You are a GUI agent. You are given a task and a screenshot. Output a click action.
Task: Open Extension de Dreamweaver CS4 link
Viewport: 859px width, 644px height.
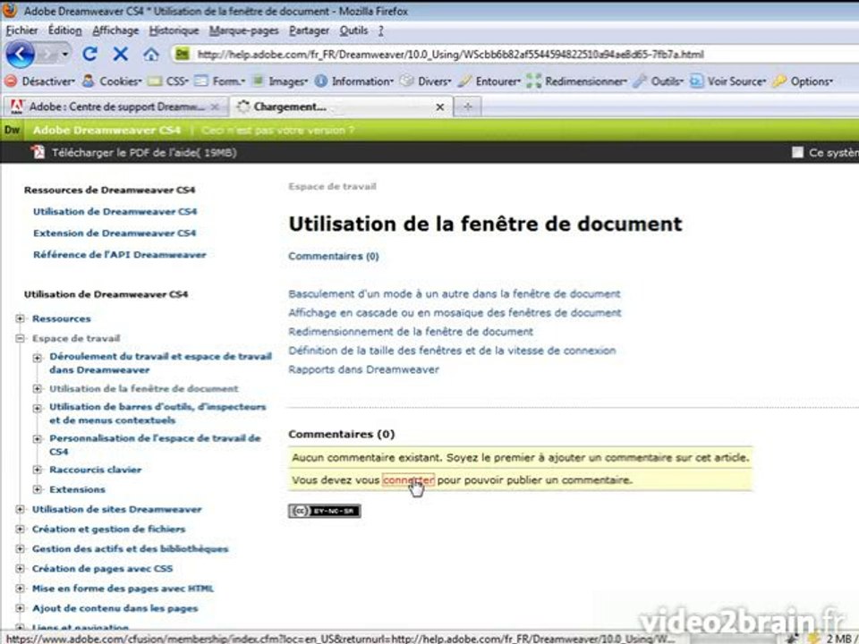tap(114, 233)
